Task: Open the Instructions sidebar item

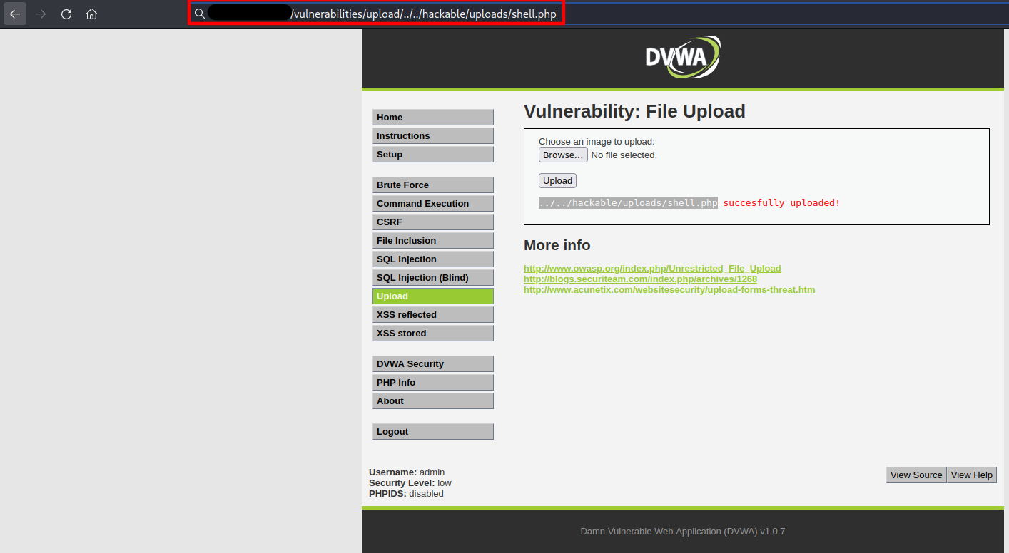Action: click(432, 136)
